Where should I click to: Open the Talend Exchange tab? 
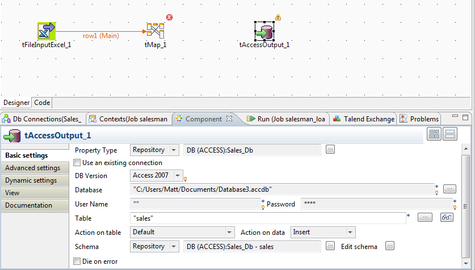click(364, 119)
